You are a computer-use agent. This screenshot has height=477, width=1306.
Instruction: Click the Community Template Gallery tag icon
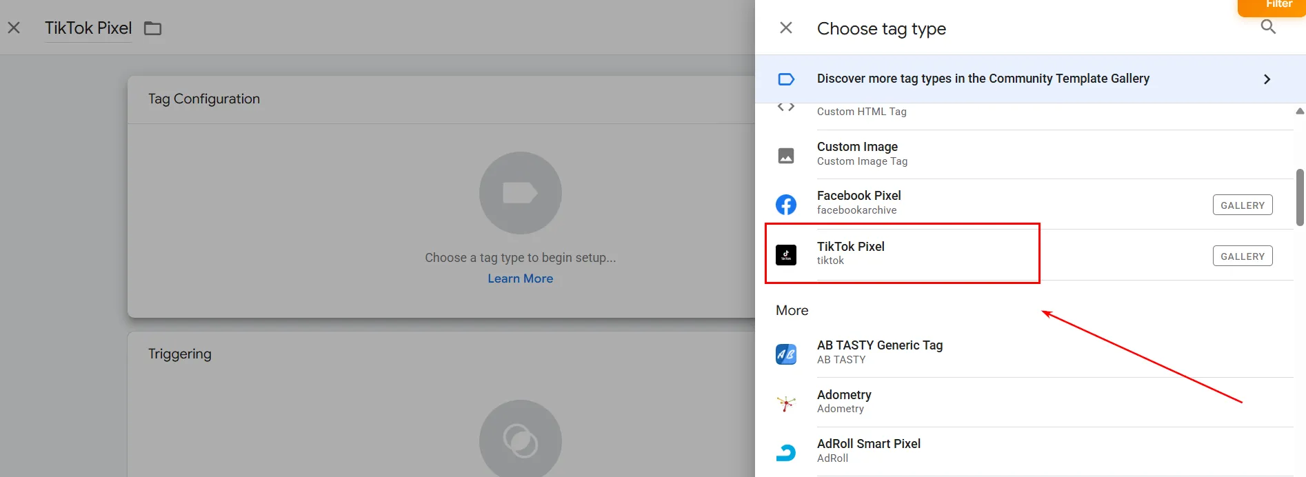point(786,79)
